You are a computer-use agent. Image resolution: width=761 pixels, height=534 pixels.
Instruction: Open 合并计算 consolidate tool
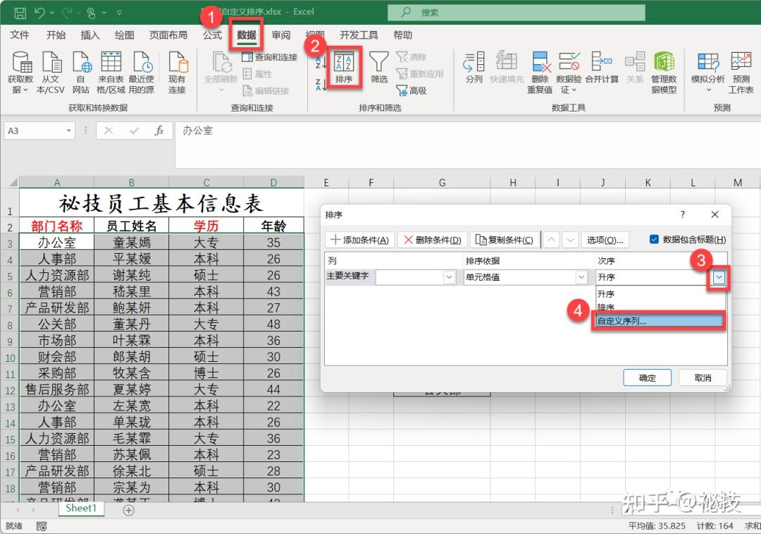tap(602, 67)
